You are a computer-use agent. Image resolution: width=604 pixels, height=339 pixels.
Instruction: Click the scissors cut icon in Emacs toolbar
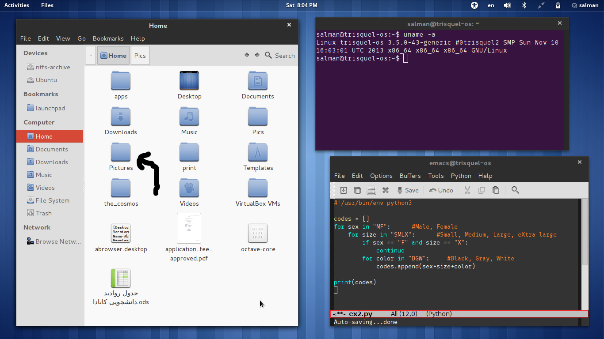[467, 190]
